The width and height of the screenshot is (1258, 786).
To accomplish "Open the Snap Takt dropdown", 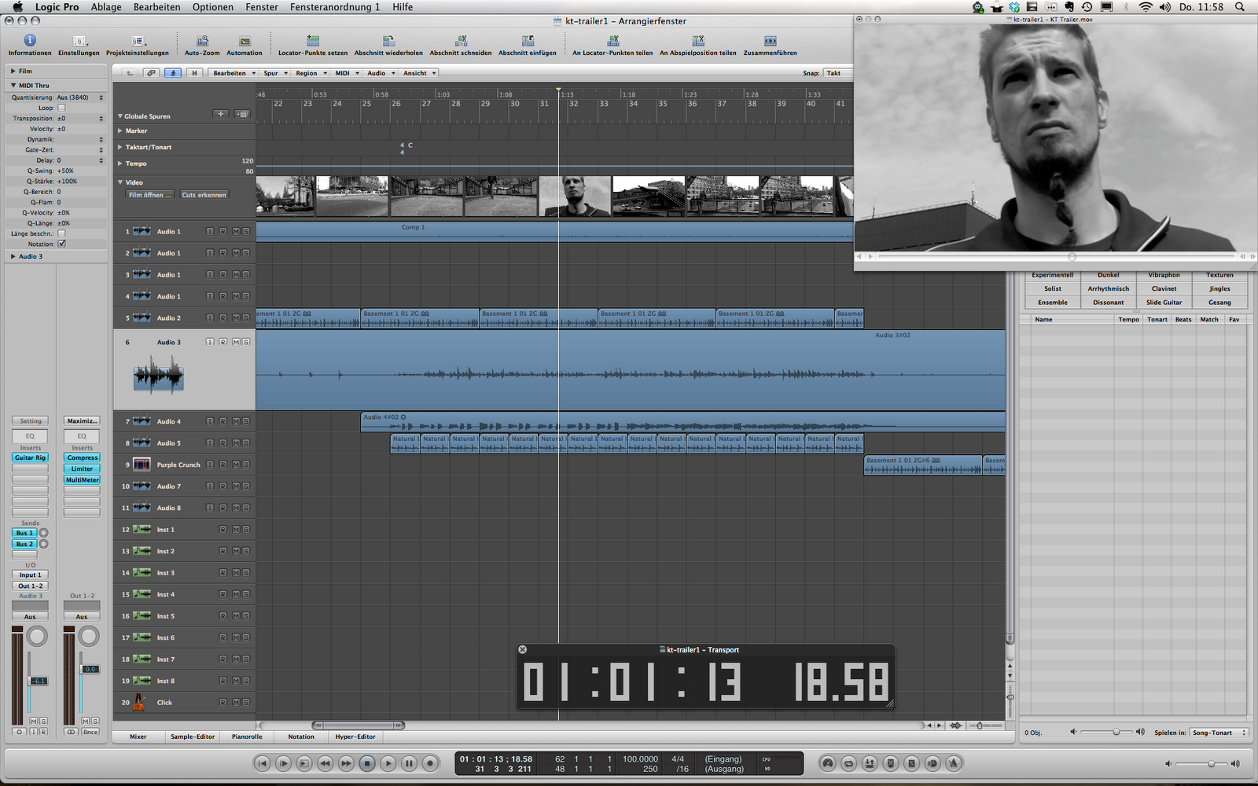I will [837, 73].
